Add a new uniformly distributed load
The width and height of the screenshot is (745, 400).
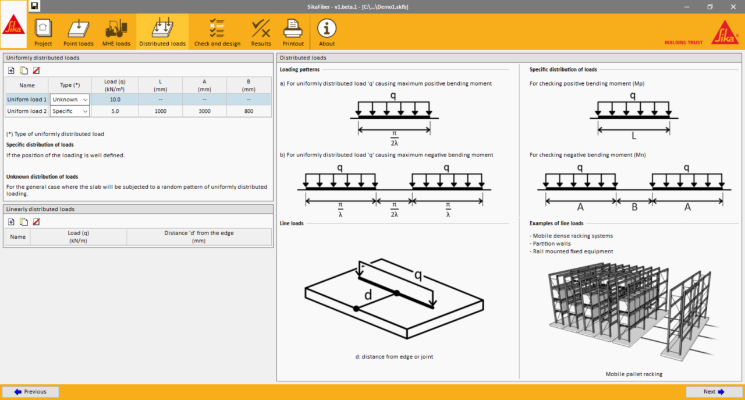pyautogui.click(x=11, y=70)
